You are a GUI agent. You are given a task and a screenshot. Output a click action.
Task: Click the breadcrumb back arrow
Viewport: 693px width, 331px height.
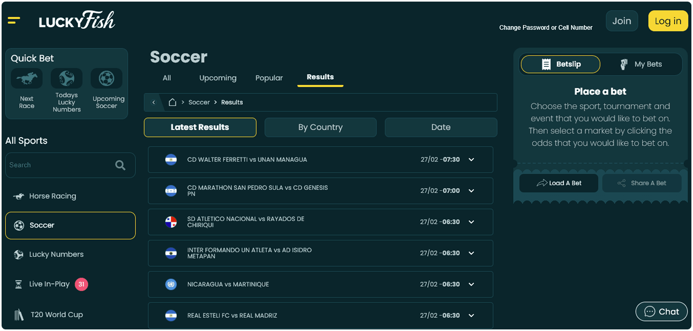154,102
